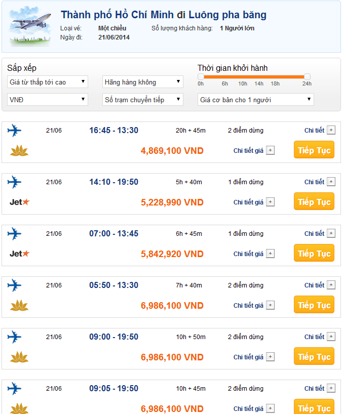The height and width of the screenshot is (414, 342).
Task: Open 'Giá cơ bản cho 1 người' dropdown
Action: pyautogui.click(x=255, y=100)
